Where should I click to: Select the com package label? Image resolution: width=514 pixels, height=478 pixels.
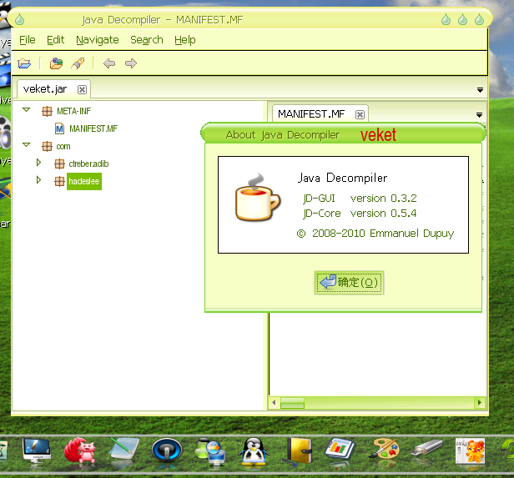click(63, 146)
